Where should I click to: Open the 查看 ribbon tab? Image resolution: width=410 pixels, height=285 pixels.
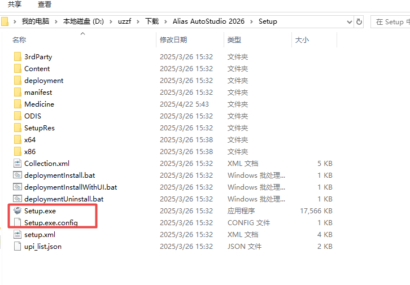point(45,5)
